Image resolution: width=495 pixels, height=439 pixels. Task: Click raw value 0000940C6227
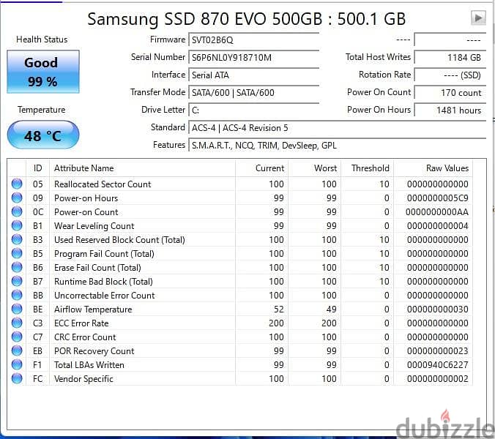[x=438, y=364]
